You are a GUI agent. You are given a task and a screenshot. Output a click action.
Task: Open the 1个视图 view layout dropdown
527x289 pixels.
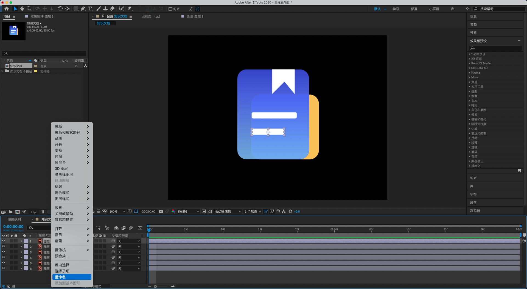click(x=253, y=211)
